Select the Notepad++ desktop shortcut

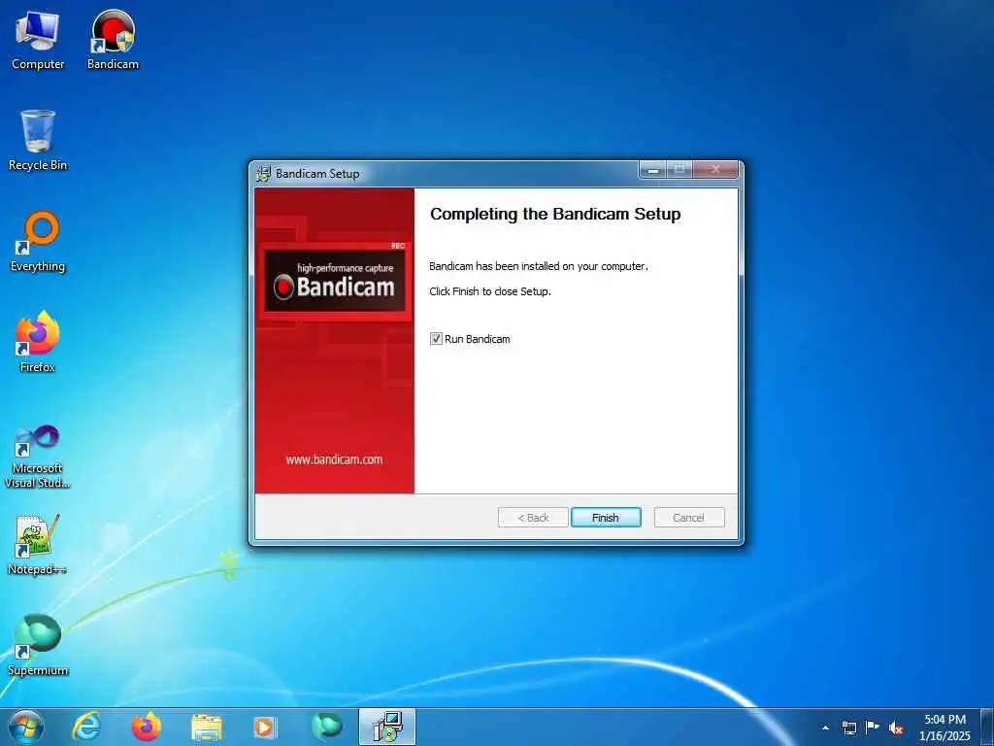[x=38, y=544]
